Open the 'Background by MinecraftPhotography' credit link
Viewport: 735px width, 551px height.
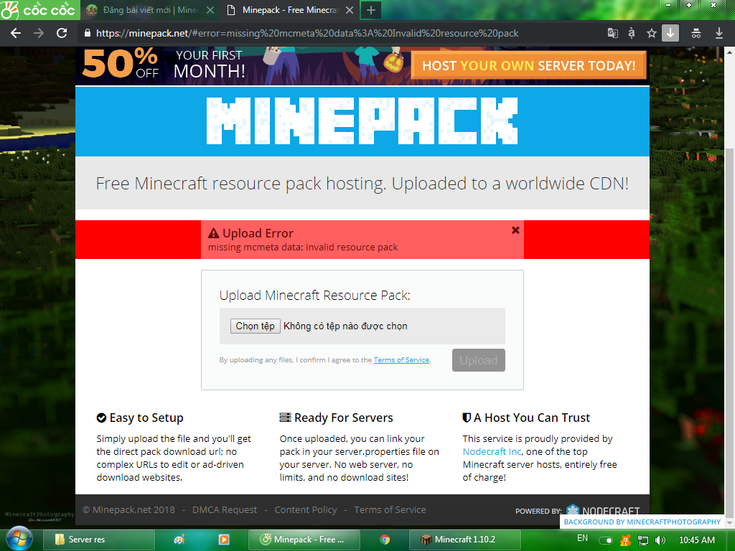tap(642, 522)
